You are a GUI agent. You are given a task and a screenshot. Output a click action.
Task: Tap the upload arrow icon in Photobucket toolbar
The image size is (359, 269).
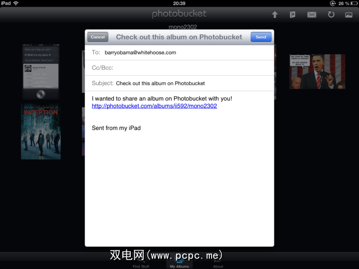pyautogui.click(x=275, y=15)
